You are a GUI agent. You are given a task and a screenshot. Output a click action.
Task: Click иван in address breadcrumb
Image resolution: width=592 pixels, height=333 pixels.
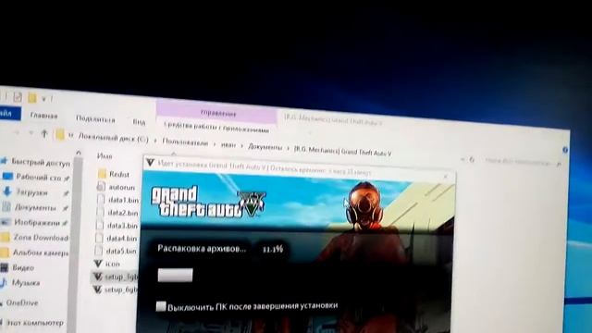[x=228, y=145]
